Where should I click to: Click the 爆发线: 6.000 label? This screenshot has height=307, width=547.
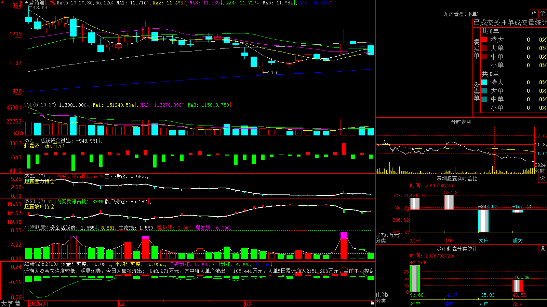(x=213, y=228)
